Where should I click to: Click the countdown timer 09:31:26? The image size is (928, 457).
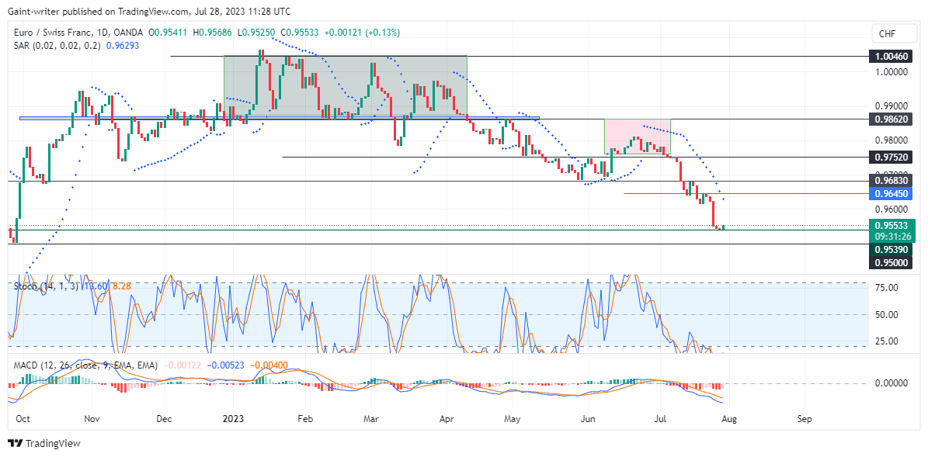892,237
